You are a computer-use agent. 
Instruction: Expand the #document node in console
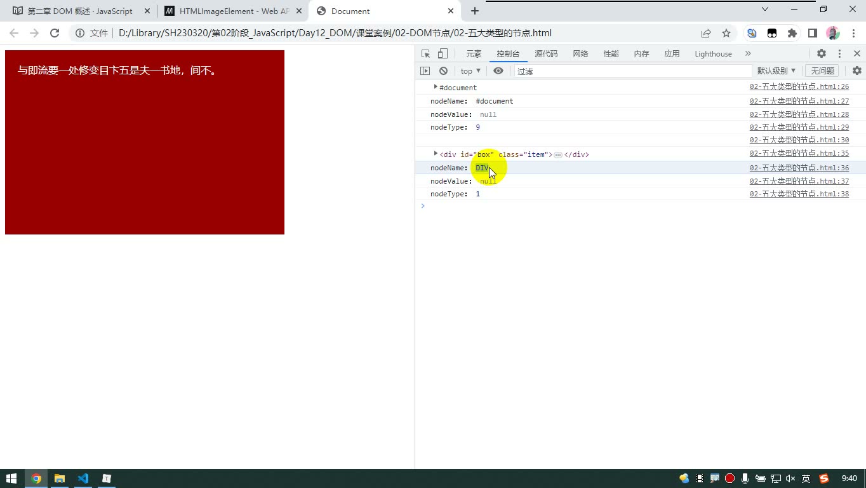436,87
